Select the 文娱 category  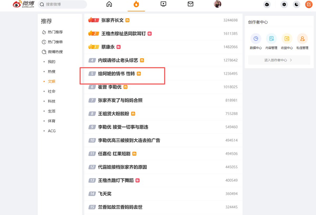pos(52,82)
